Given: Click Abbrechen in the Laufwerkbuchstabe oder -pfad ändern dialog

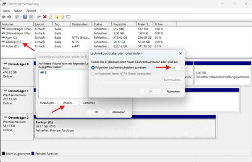Looking at the screenshot, I should (x=173, y=91).
